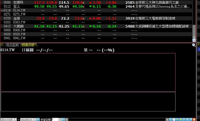
Task: Click the 日線圖 chart period label
Action: tap(28, 50)
